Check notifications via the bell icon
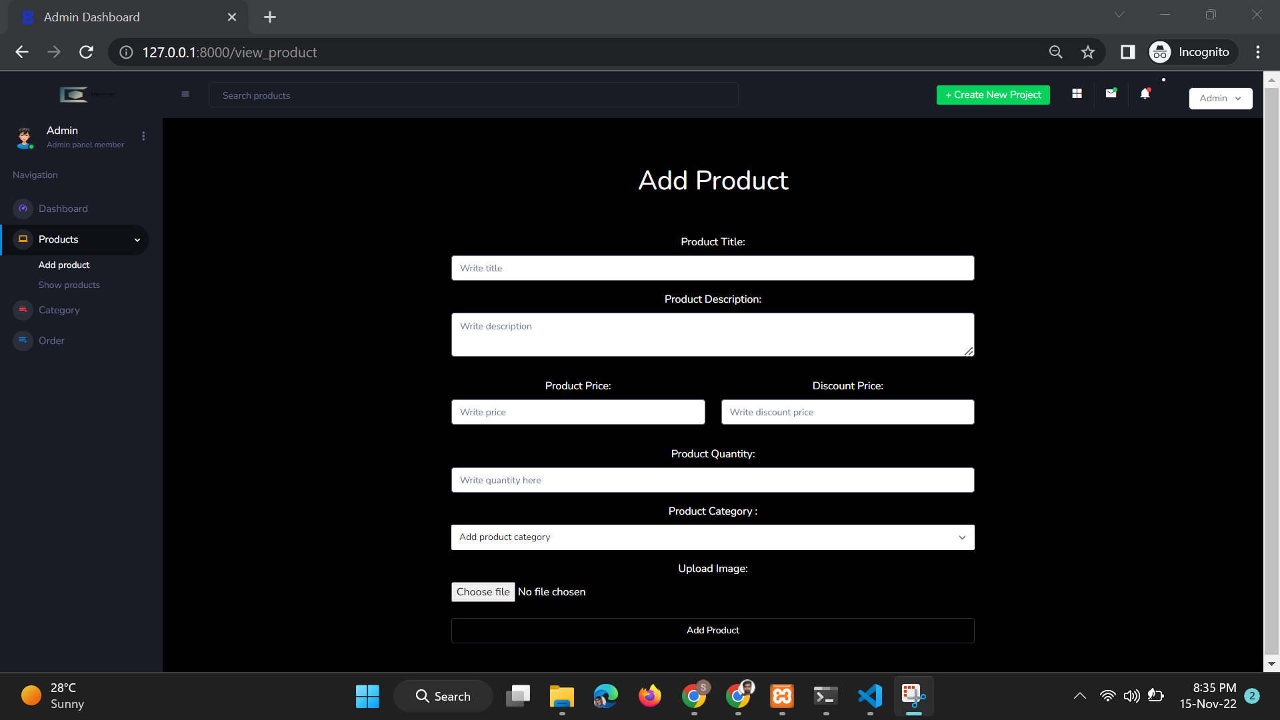 [x=1145, y=93]
